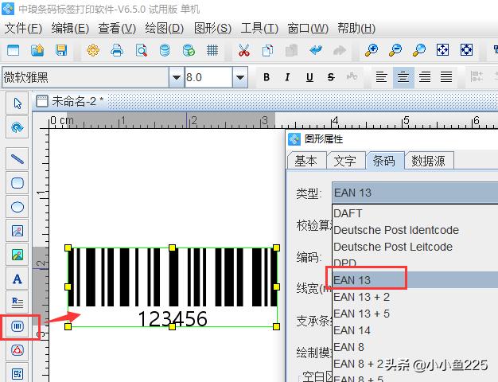Click the save floppy disk icon

61,50
